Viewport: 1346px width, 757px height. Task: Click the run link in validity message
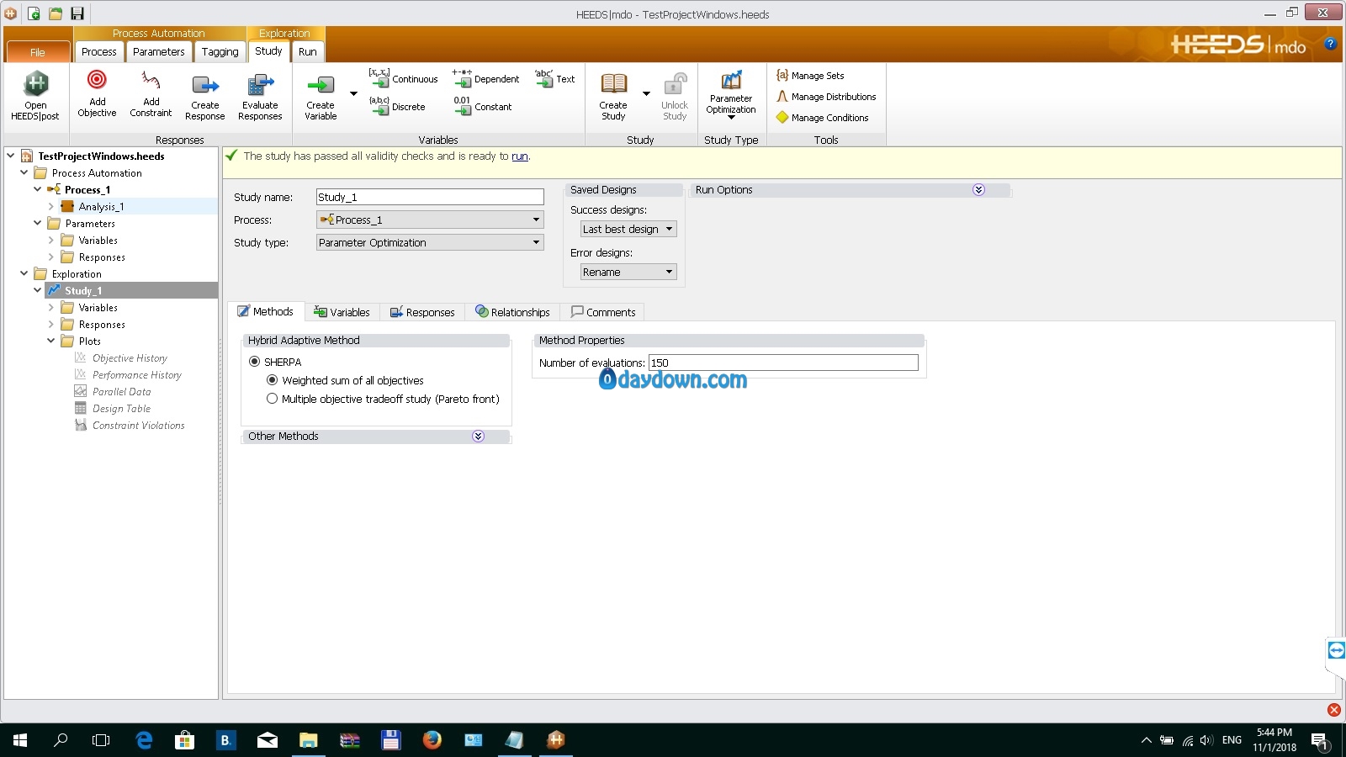pos(520,156)
